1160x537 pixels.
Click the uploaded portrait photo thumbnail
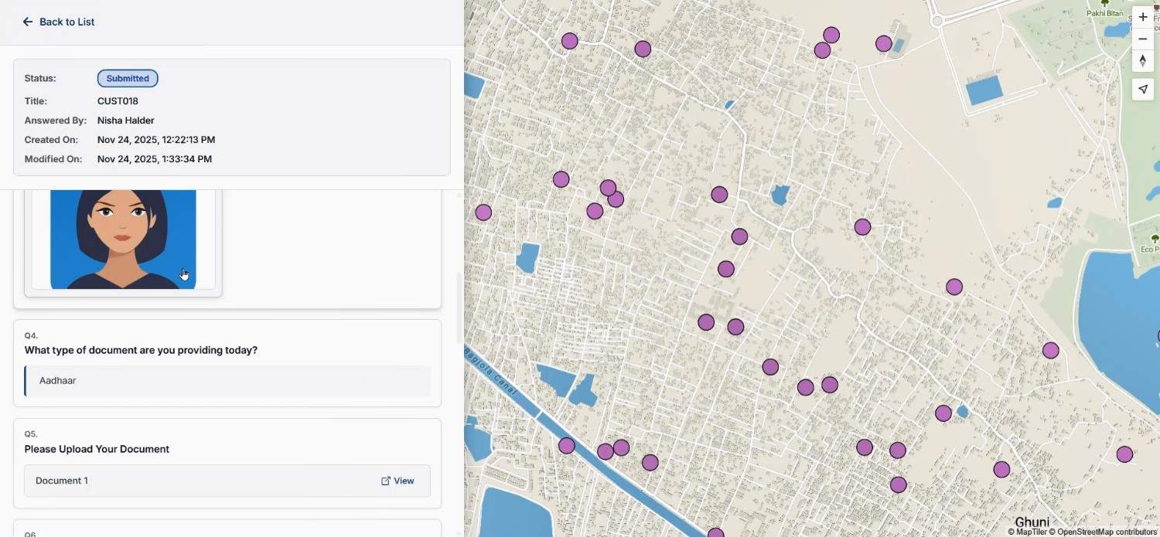click(122, 238)
